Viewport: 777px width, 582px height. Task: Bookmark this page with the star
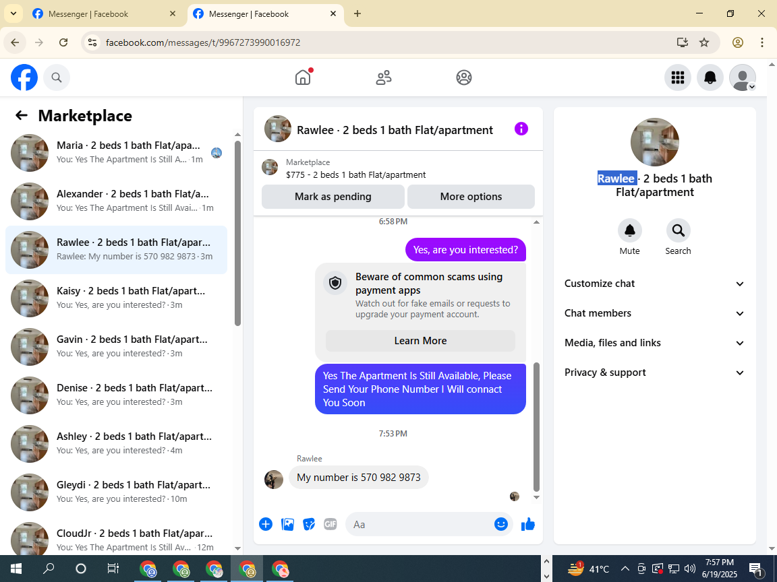704,42
